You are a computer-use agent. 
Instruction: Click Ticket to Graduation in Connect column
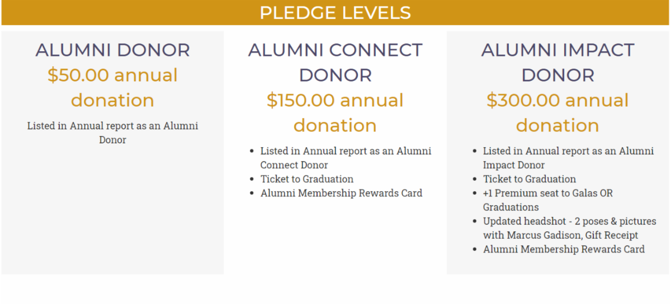307,179
